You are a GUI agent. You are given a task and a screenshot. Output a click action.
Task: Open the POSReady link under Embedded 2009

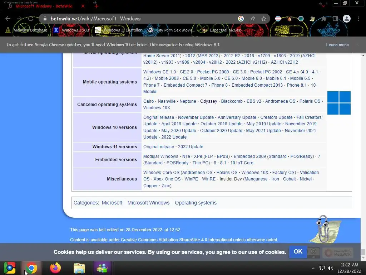[x=302, y=156]
